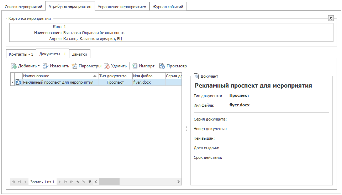Switch to the Атрибуты мероприятия tab

(70, 6)
